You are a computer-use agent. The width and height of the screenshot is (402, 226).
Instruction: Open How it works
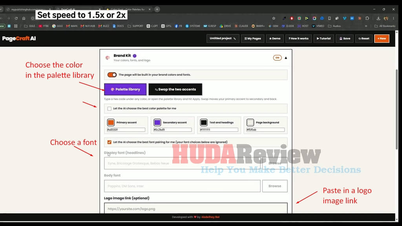298,38
